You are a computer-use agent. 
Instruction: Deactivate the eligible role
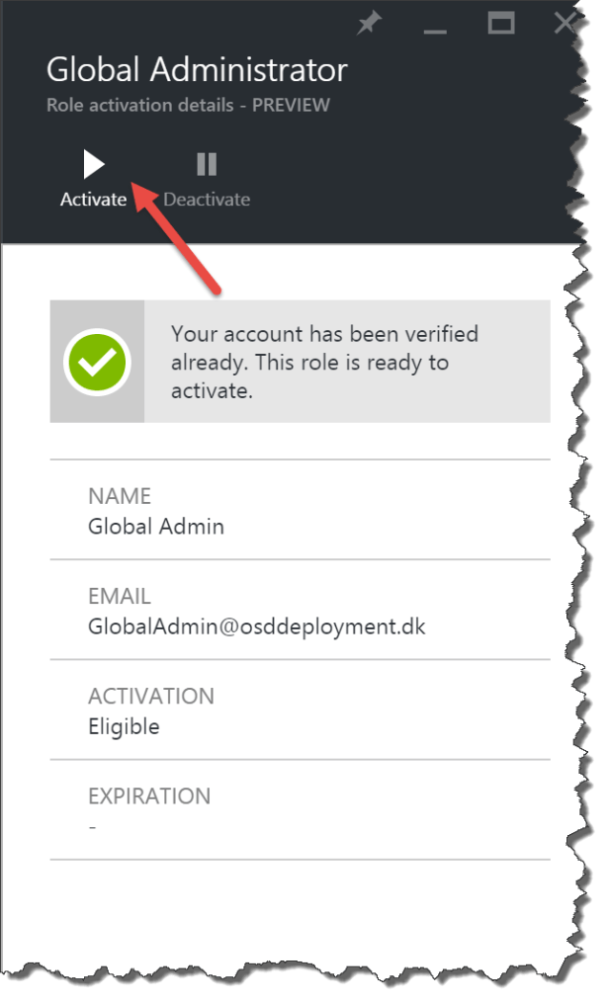(208, 176)
